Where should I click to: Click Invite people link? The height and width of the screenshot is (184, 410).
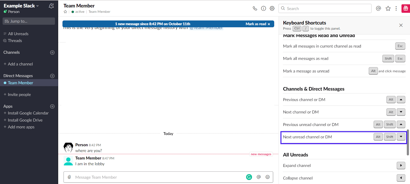tap(19, 95)
